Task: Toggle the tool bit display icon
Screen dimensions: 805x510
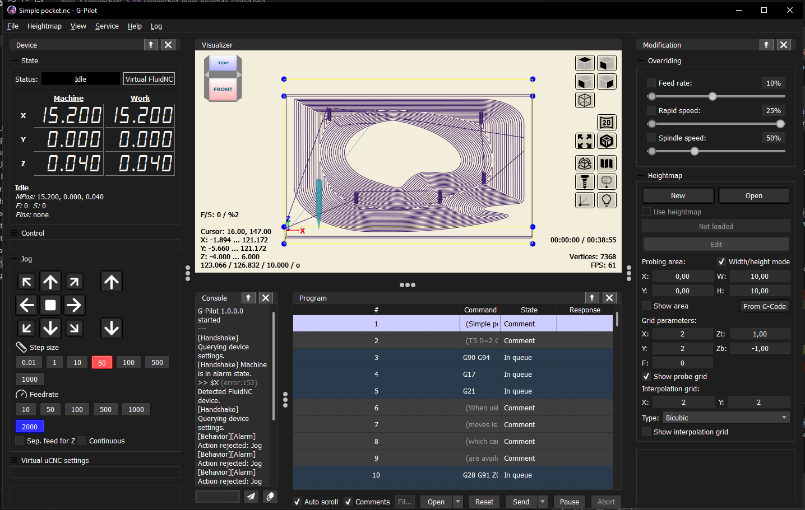Action: pos(585,181)
